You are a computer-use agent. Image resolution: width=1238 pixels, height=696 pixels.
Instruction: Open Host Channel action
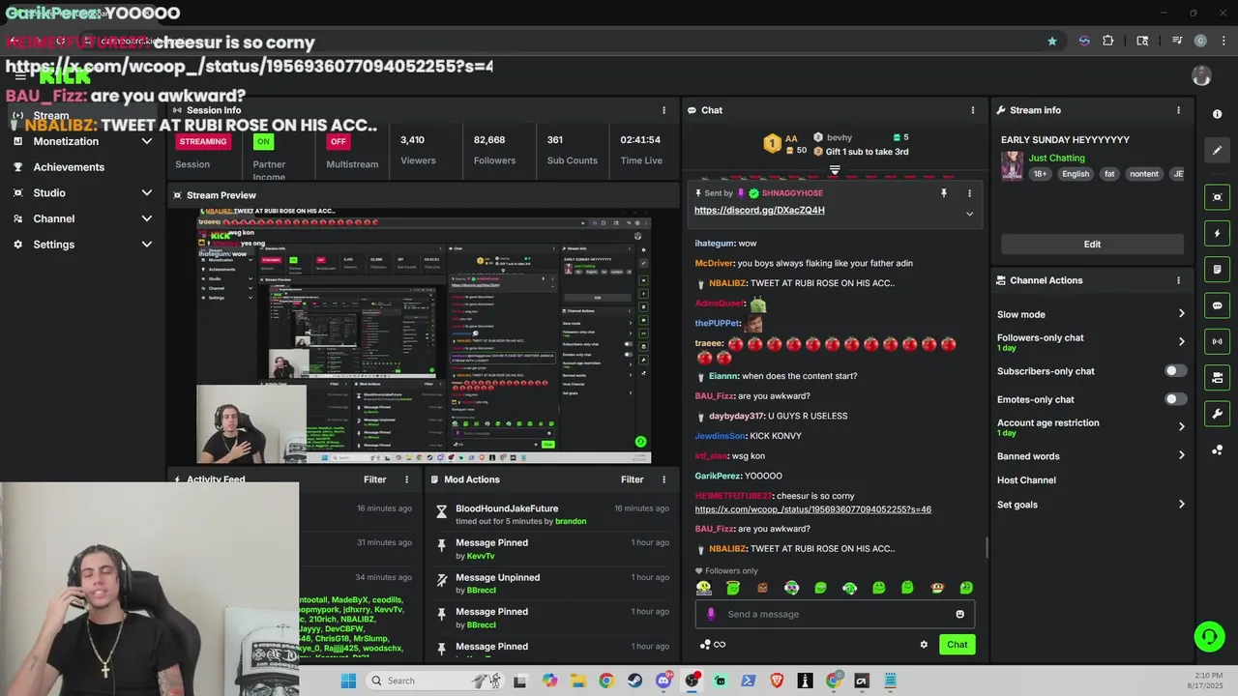(1026, 480)
